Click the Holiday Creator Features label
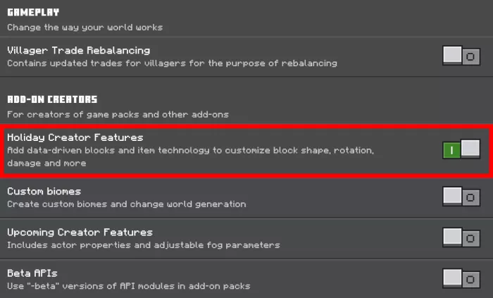 point(75,137)
